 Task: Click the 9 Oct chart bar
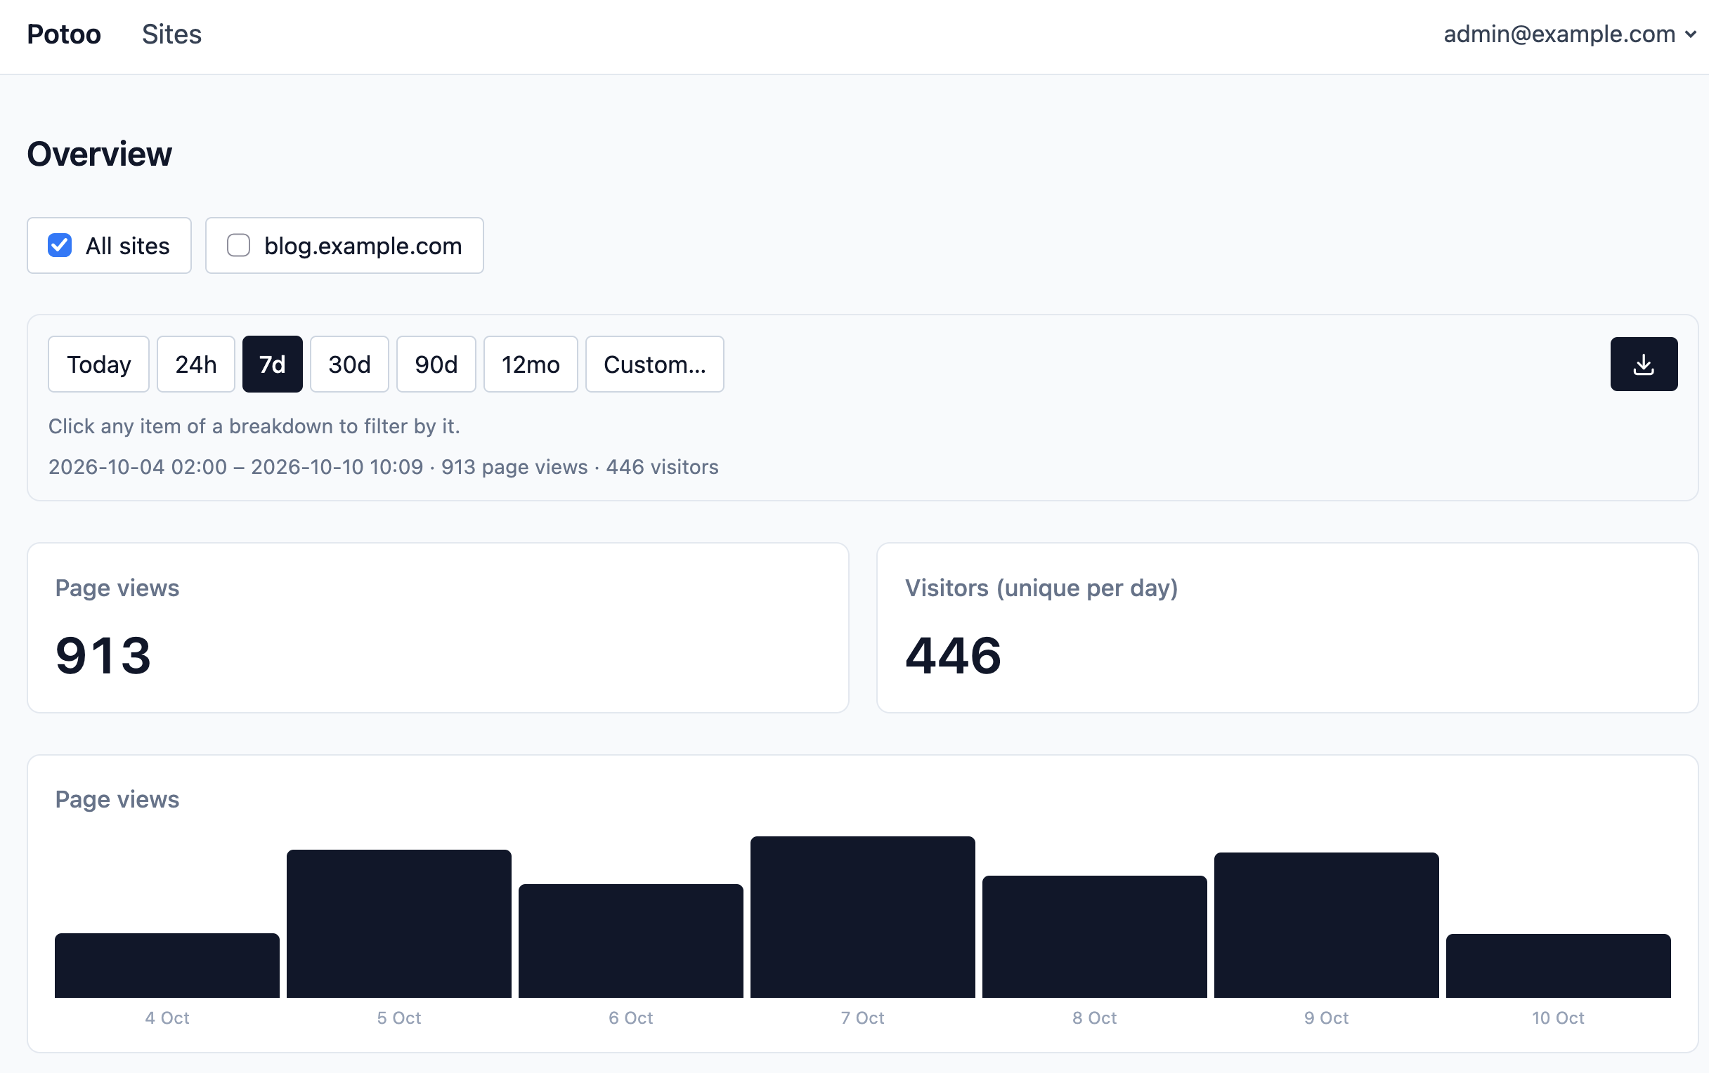[x=1327, y=925]
